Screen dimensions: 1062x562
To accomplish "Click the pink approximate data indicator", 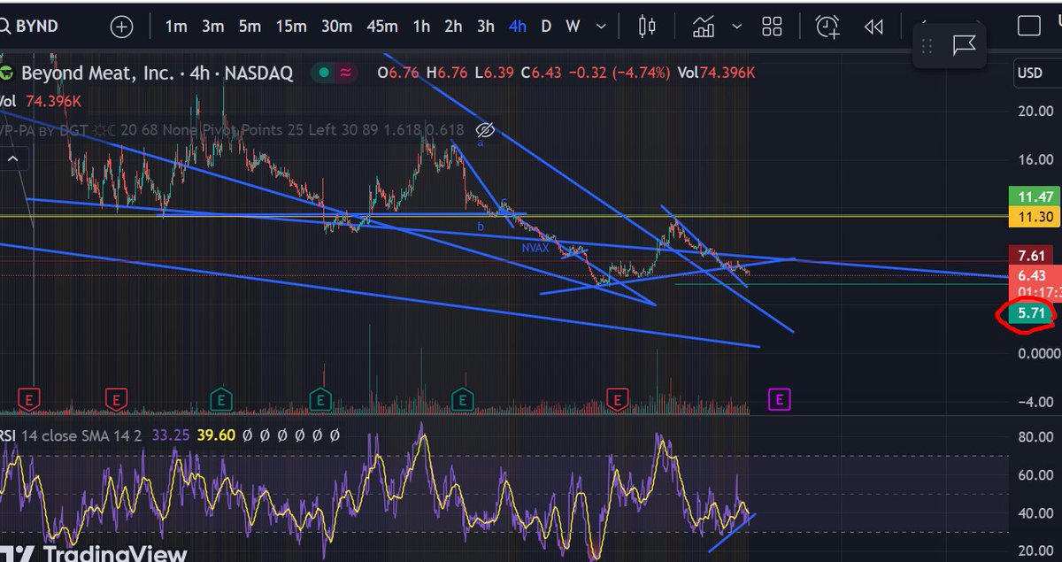I will pos(344,73).
